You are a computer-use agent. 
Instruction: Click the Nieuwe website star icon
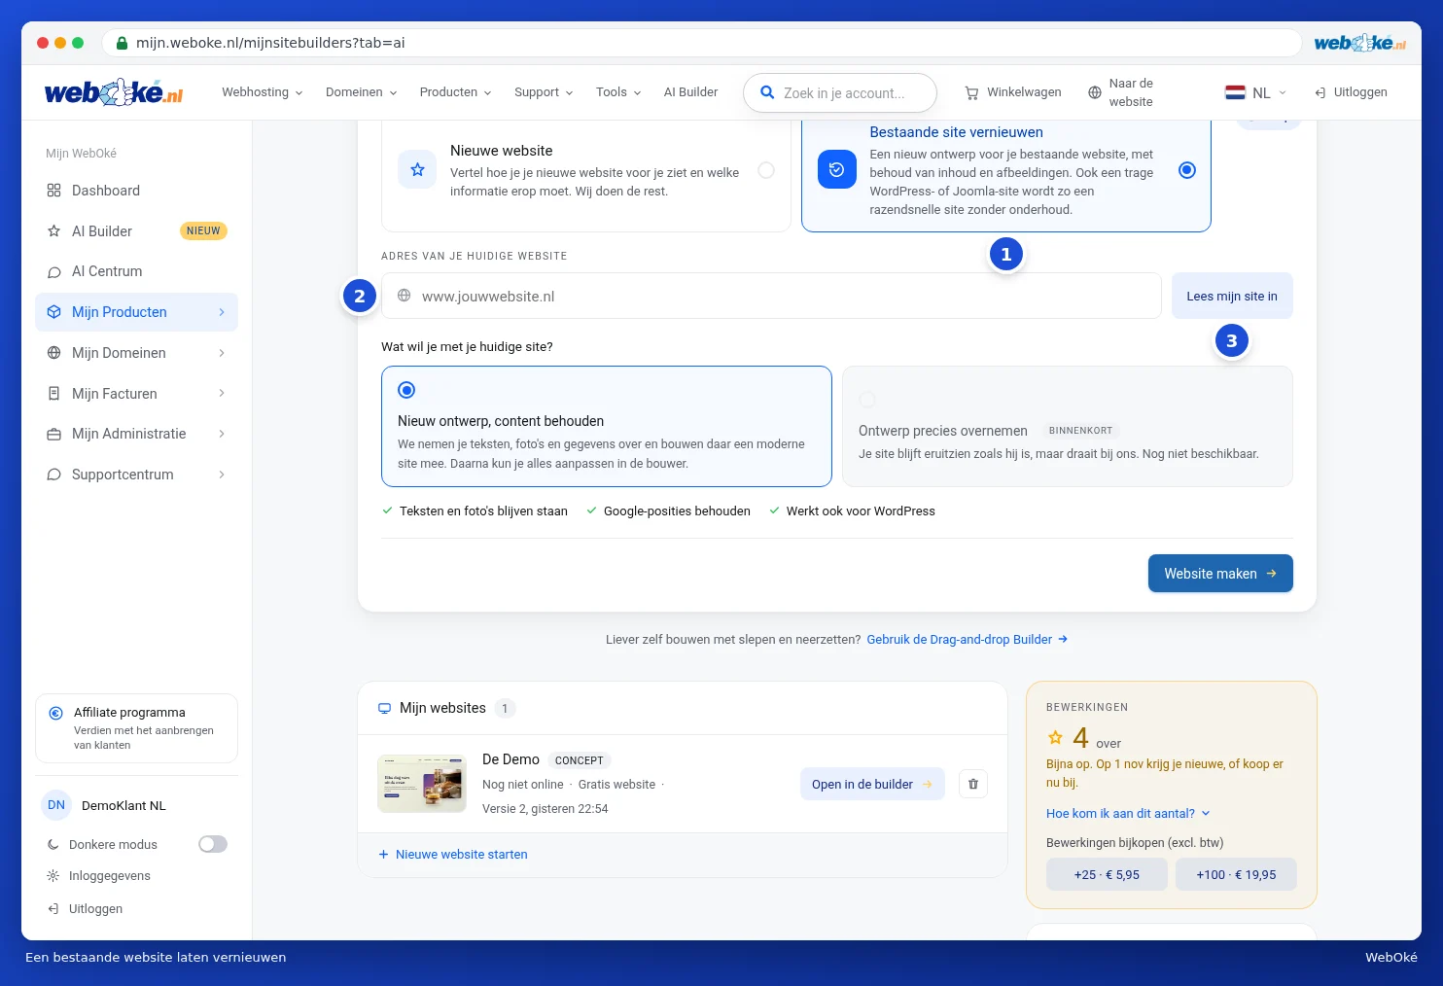pyautogui.click(x=417, y=170)
